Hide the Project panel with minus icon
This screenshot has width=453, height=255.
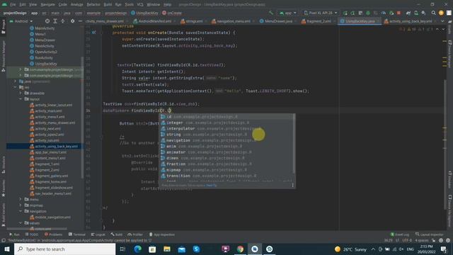coord(80,21)
